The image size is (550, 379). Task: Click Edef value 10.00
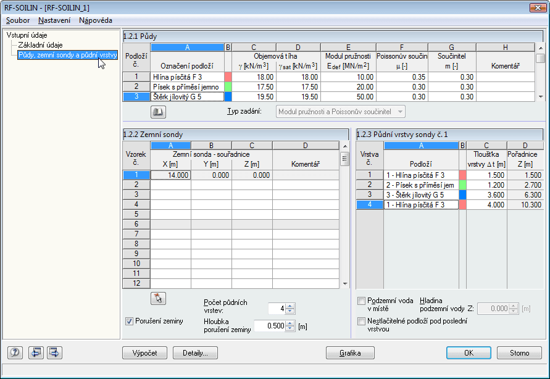pos(348,77)
